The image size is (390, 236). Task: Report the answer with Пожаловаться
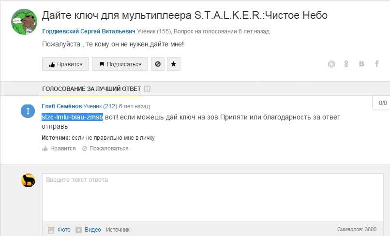tap(105, 148)
